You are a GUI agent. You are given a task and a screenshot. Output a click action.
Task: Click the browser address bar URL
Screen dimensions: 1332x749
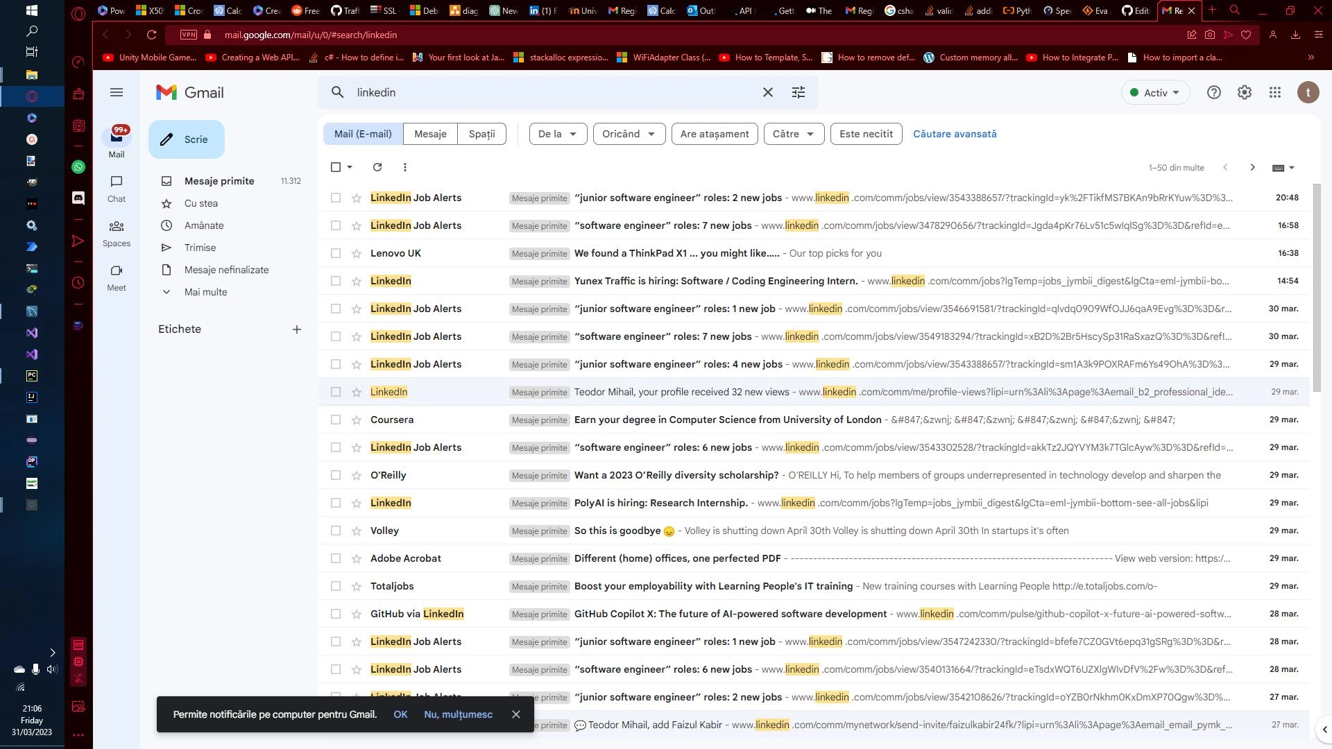tap(311, 35)
